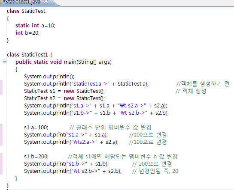Select the StaticTest1.java editor tab
This screenshot has width=234, height=190.
tap(21, 2)
